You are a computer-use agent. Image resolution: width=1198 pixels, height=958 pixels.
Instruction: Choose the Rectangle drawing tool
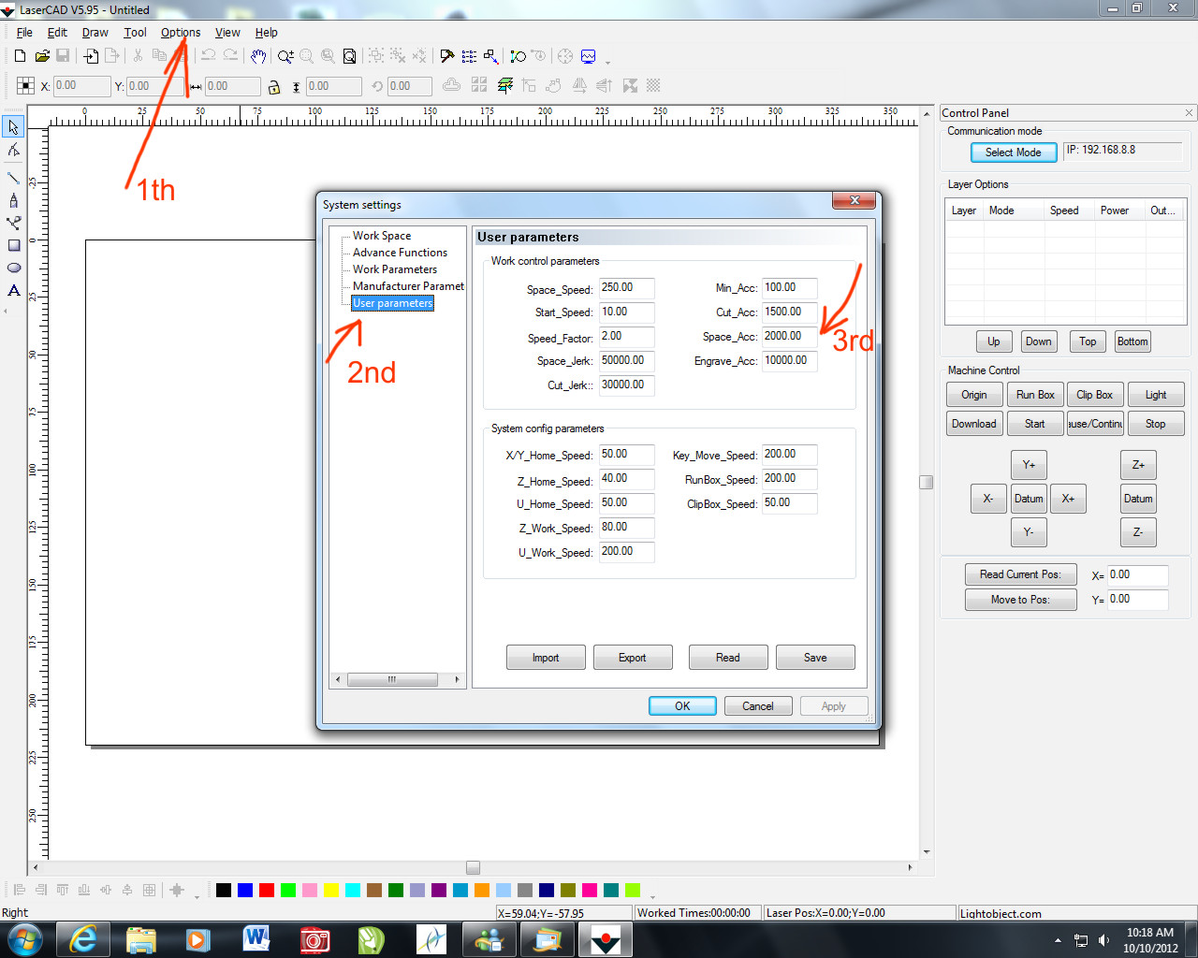pyautogui.click(x=13, y=246)
